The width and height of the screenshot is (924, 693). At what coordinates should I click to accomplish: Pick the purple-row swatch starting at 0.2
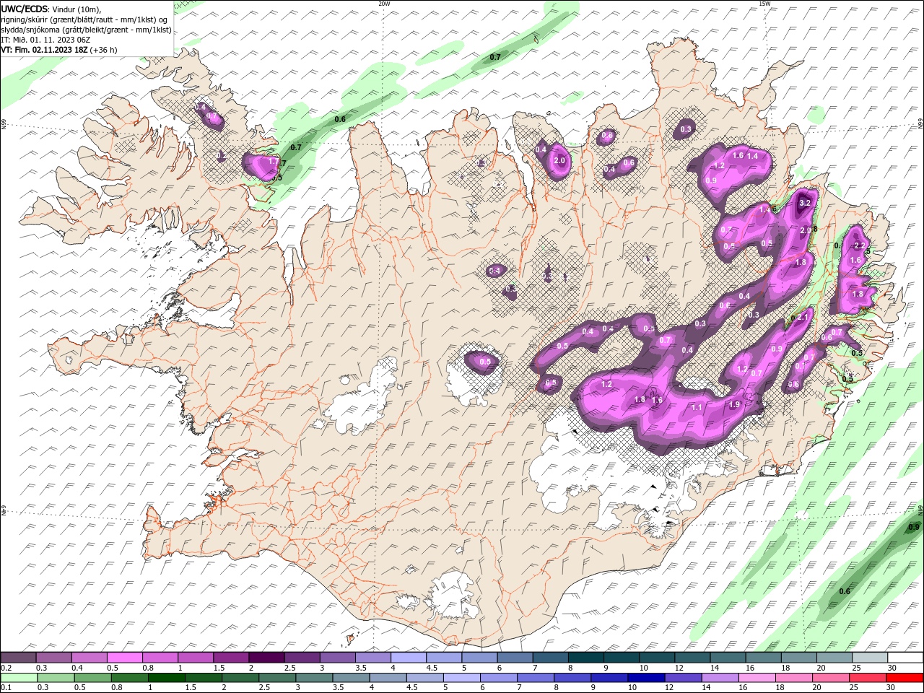18,658
